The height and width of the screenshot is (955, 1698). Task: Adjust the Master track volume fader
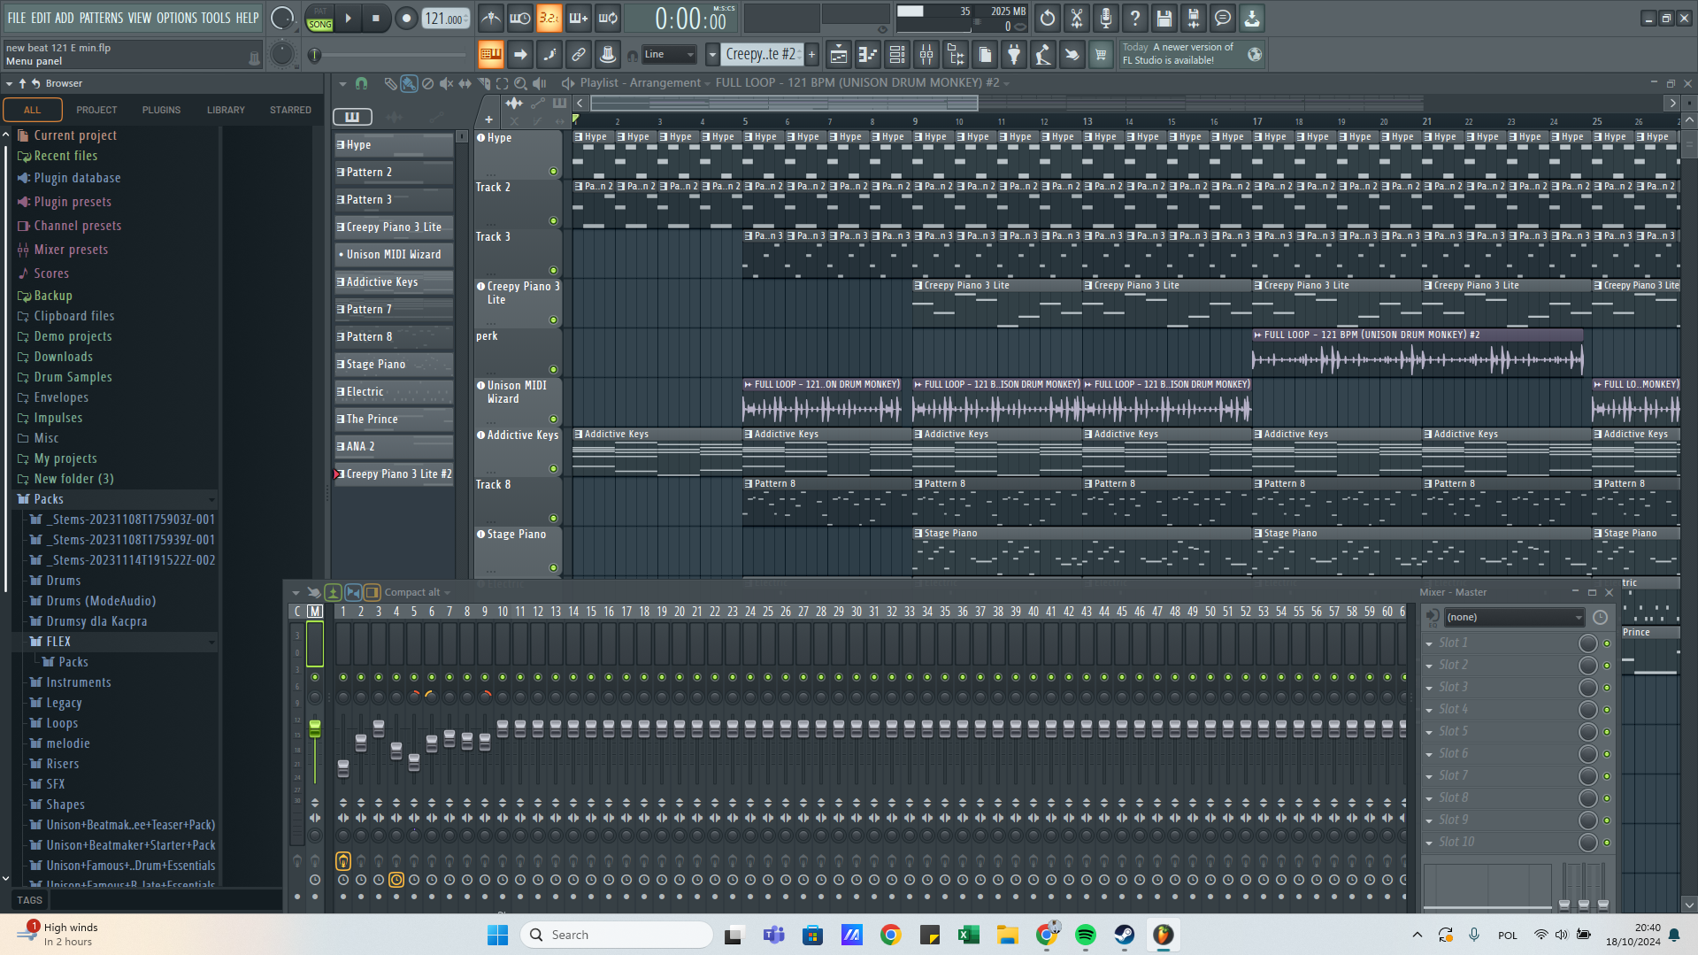coord(315,729)
